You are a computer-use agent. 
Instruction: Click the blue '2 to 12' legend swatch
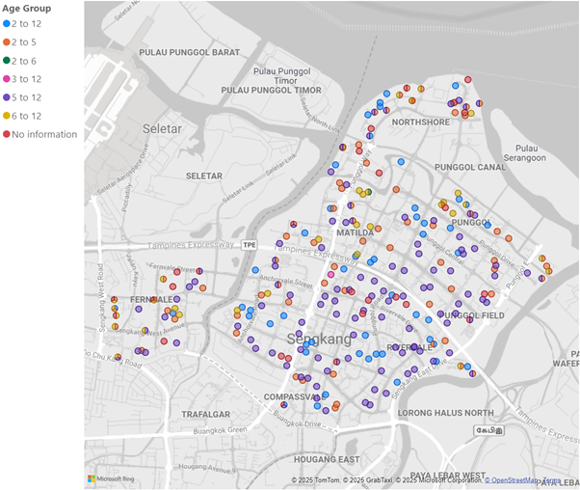7,24
